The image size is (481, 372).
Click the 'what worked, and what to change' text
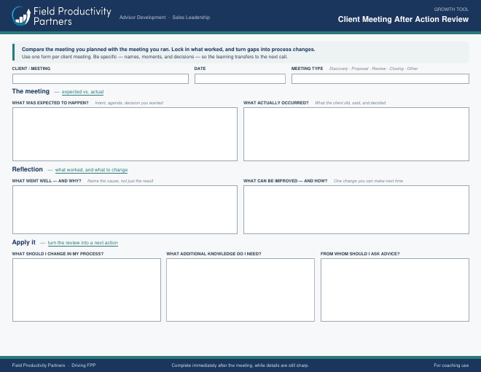tap(91, 170)
